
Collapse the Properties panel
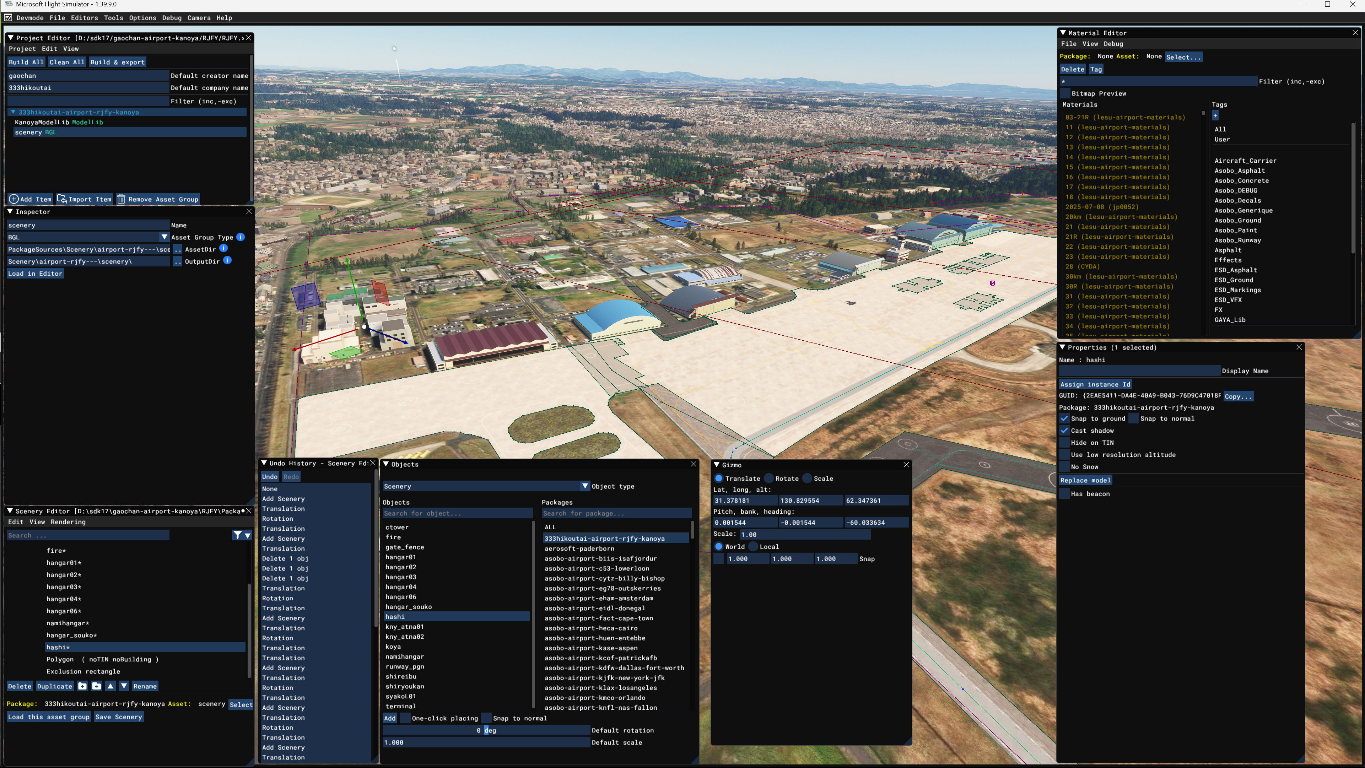[1062, 347]
